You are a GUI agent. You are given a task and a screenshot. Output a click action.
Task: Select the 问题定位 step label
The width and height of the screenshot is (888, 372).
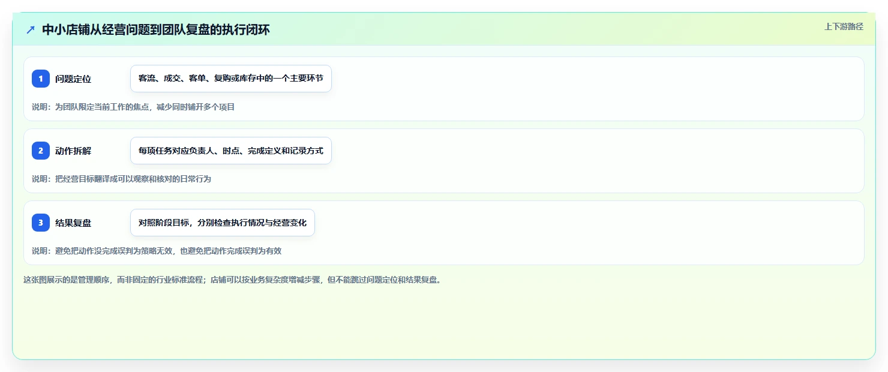pyautogui.click(x=73, y=79)
